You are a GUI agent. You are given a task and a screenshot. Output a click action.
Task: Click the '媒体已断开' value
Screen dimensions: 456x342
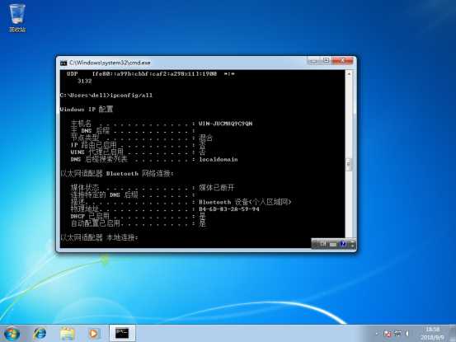(216, 188)
